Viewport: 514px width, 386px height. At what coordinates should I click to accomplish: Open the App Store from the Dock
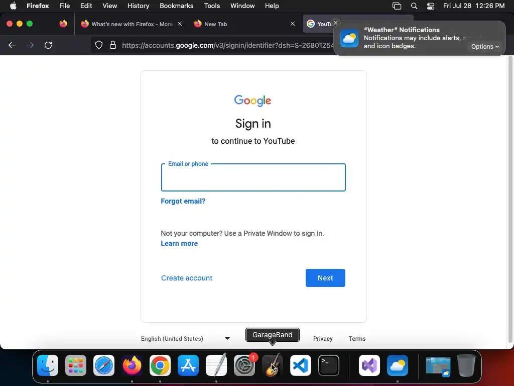point(188,365)
